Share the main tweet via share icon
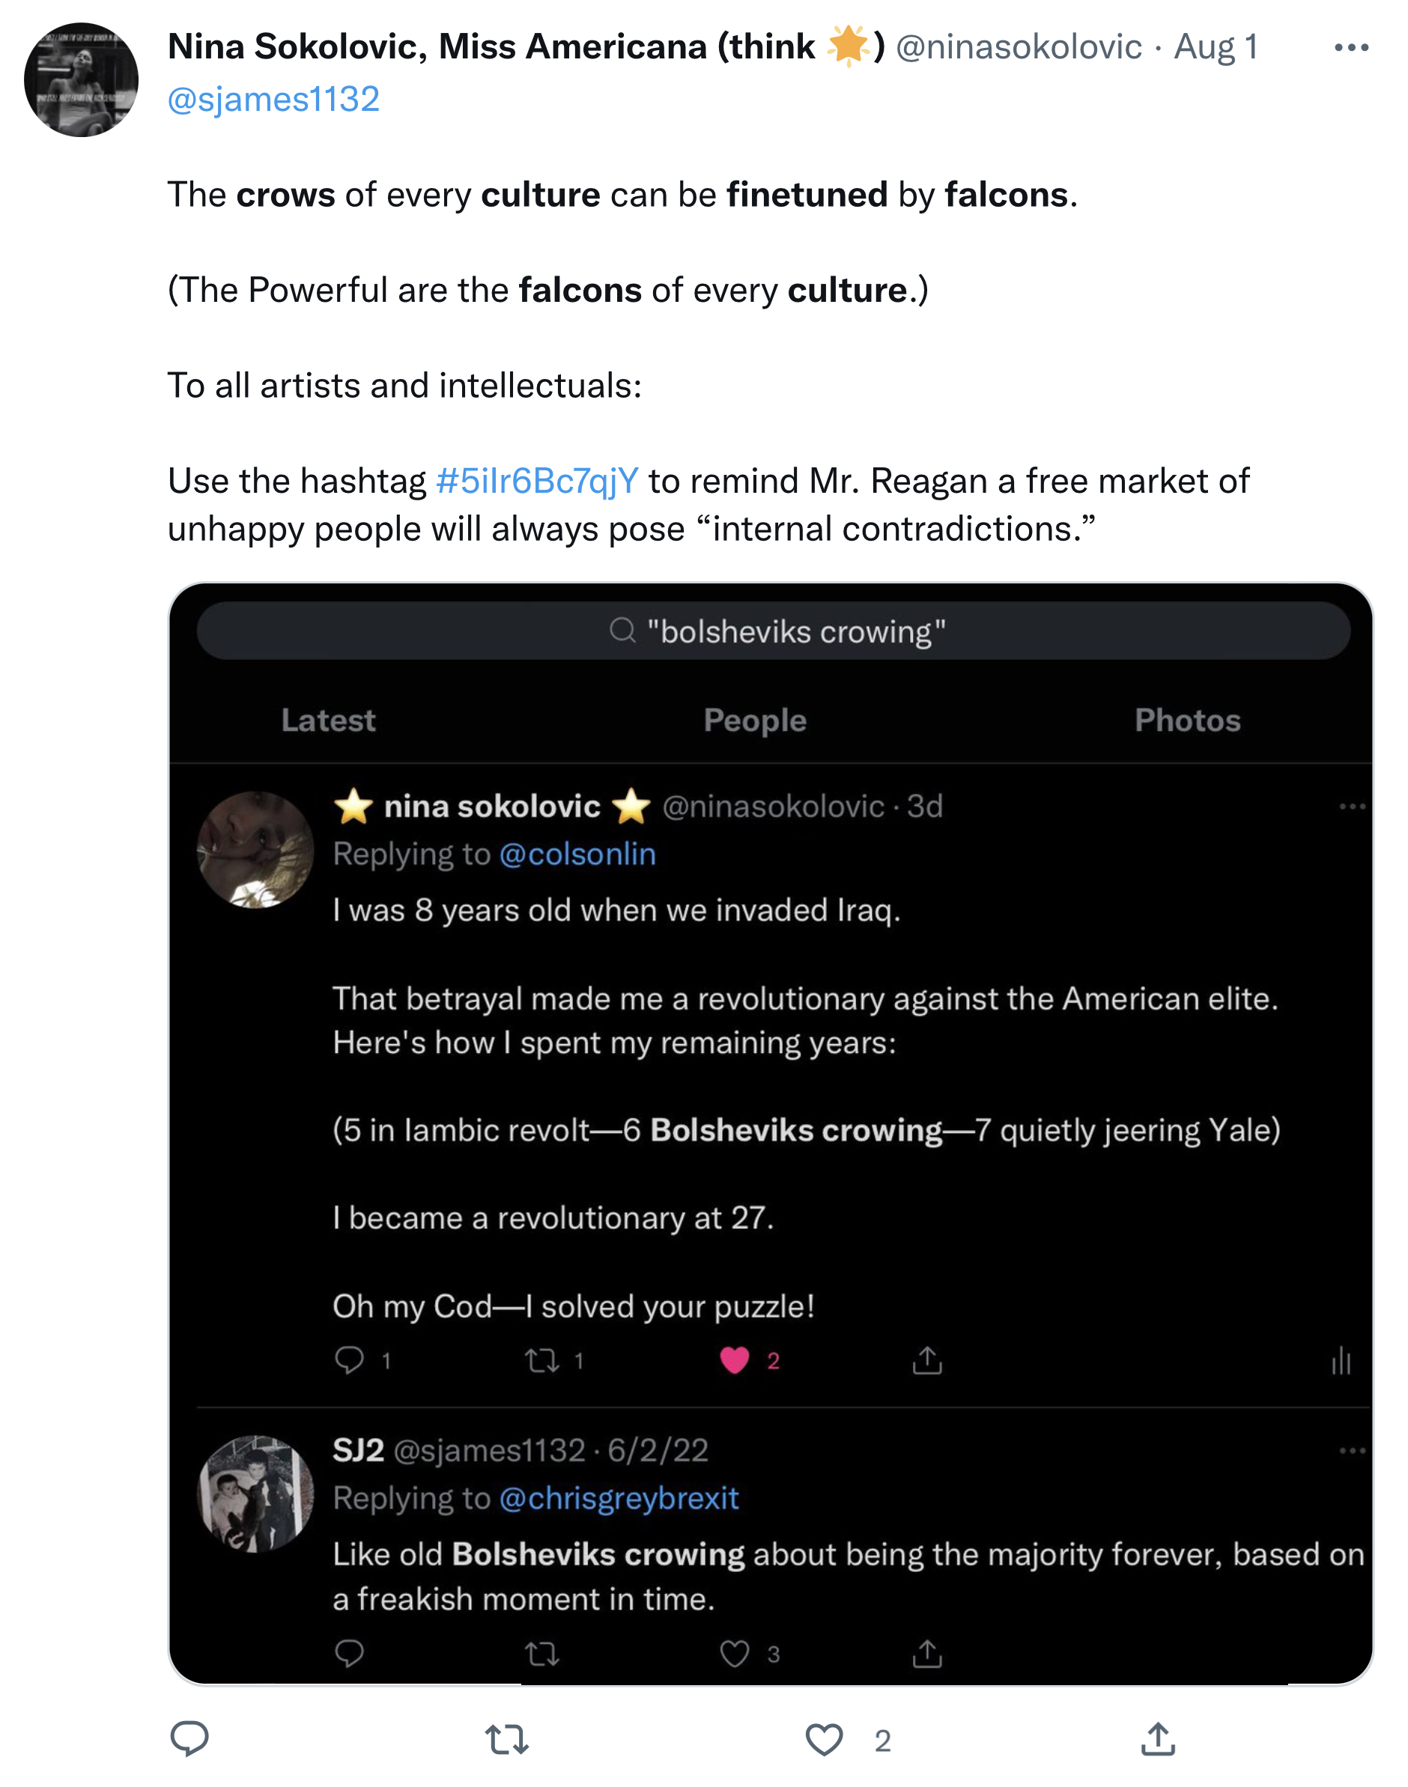This screenshot has width=1408, height=1787. [1157, 1739]
